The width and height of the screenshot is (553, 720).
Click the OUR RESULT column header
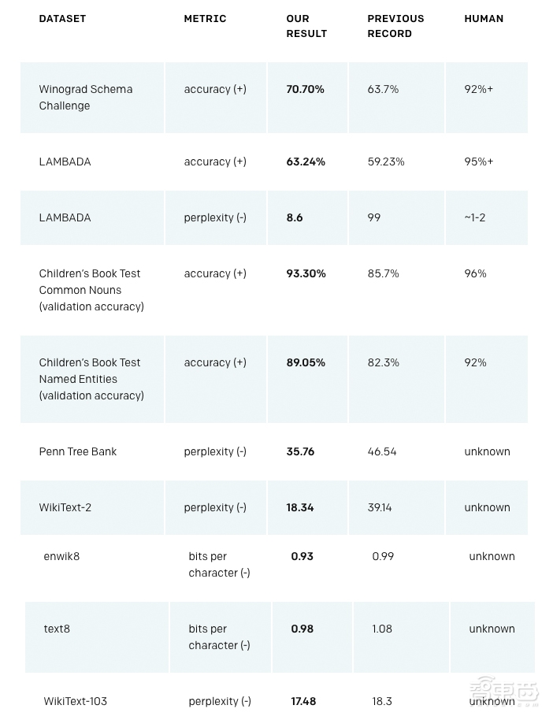point(306,26)
